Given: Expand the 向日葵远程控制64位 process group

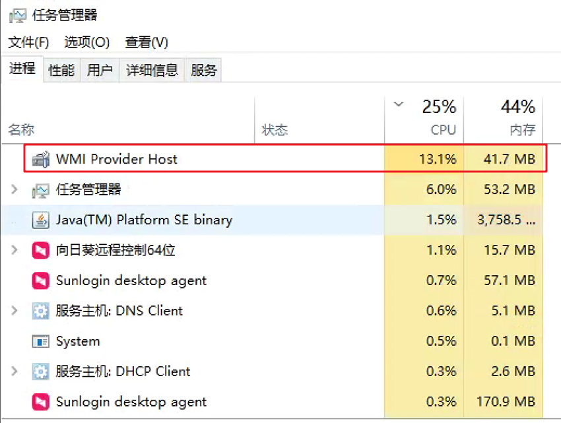Looking at the screenshot, I should pos(15,250).
